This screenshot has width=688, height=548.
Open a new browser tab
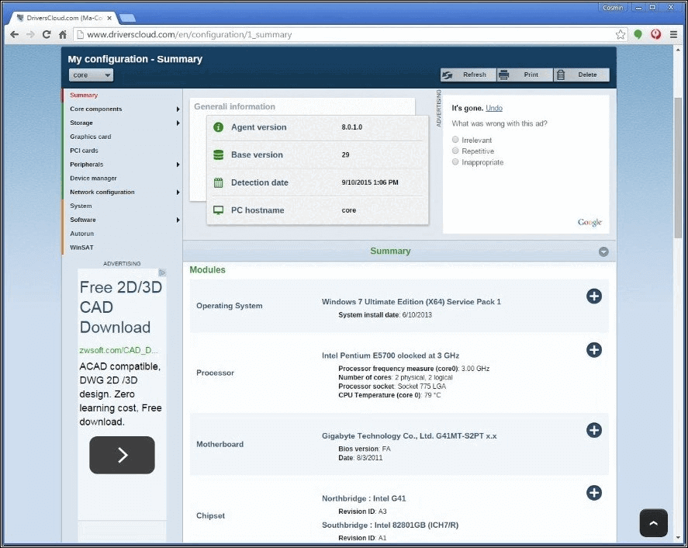coord(127,18)
